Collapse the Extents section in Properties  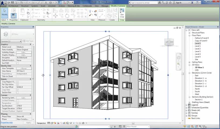tap(30, 79)
